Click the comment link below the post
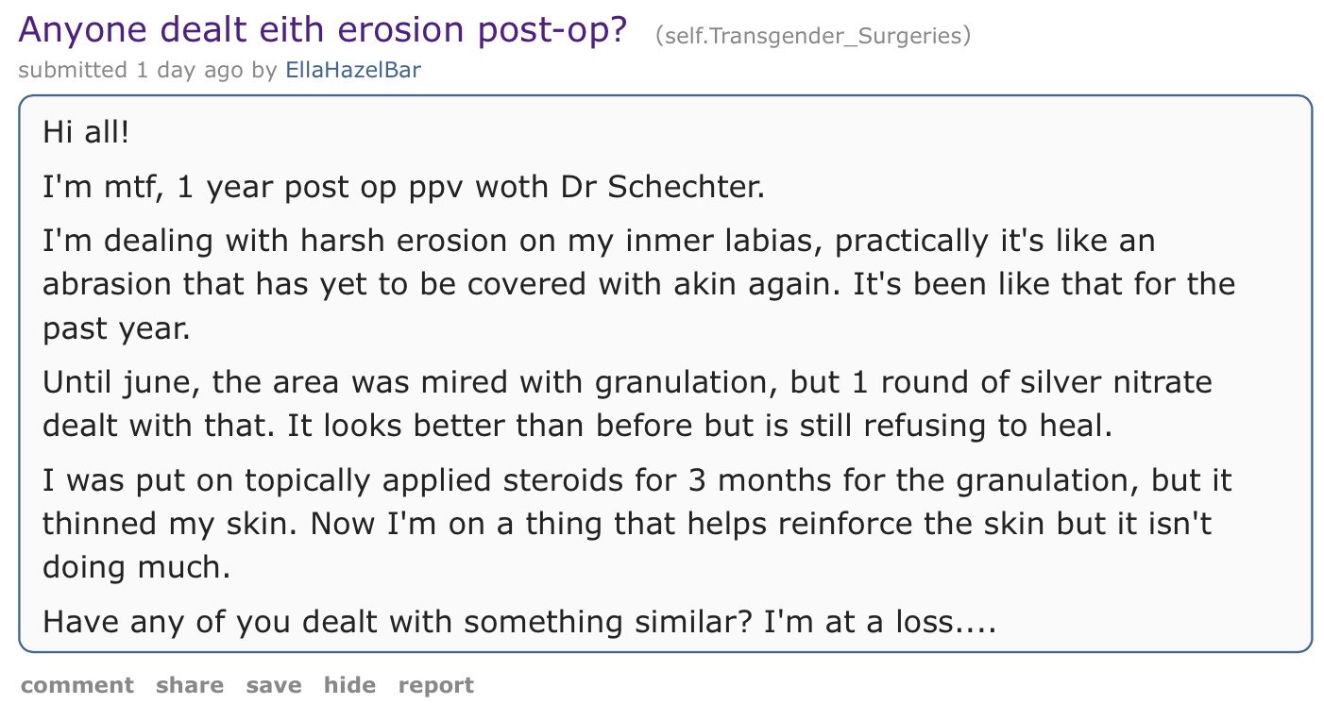Viewport: 1324px width, 721px height. (x=77, y=685)
